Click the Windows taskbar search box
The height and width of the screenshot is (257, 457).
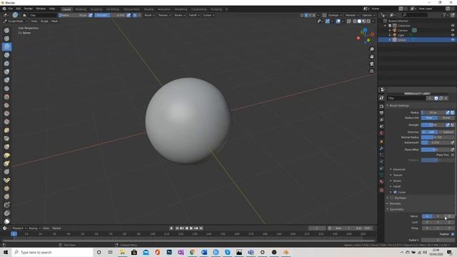pos(52,252)
